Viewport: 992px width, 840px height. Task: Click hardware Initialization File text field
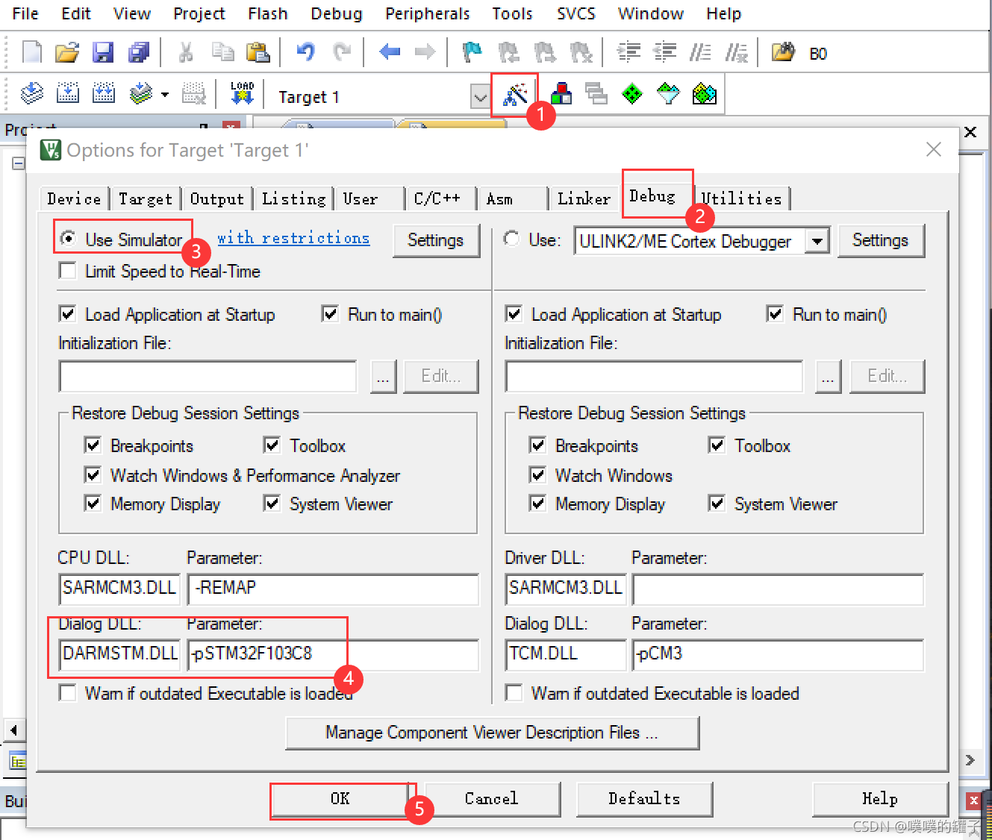tap(654, 376)
